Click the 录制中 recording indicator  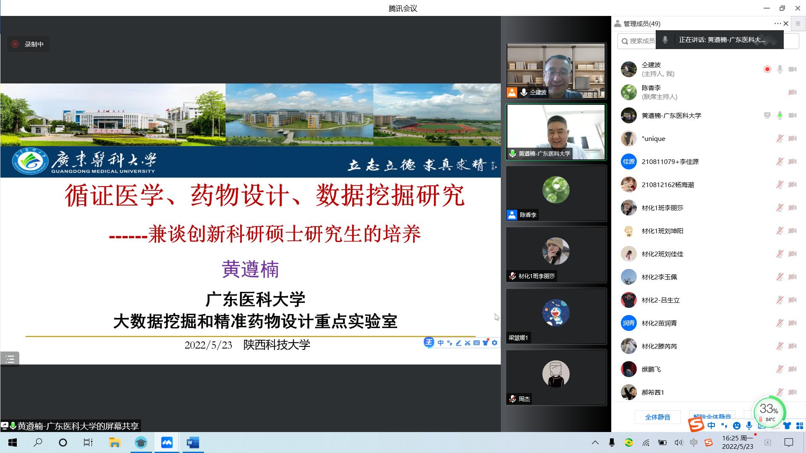28,44
